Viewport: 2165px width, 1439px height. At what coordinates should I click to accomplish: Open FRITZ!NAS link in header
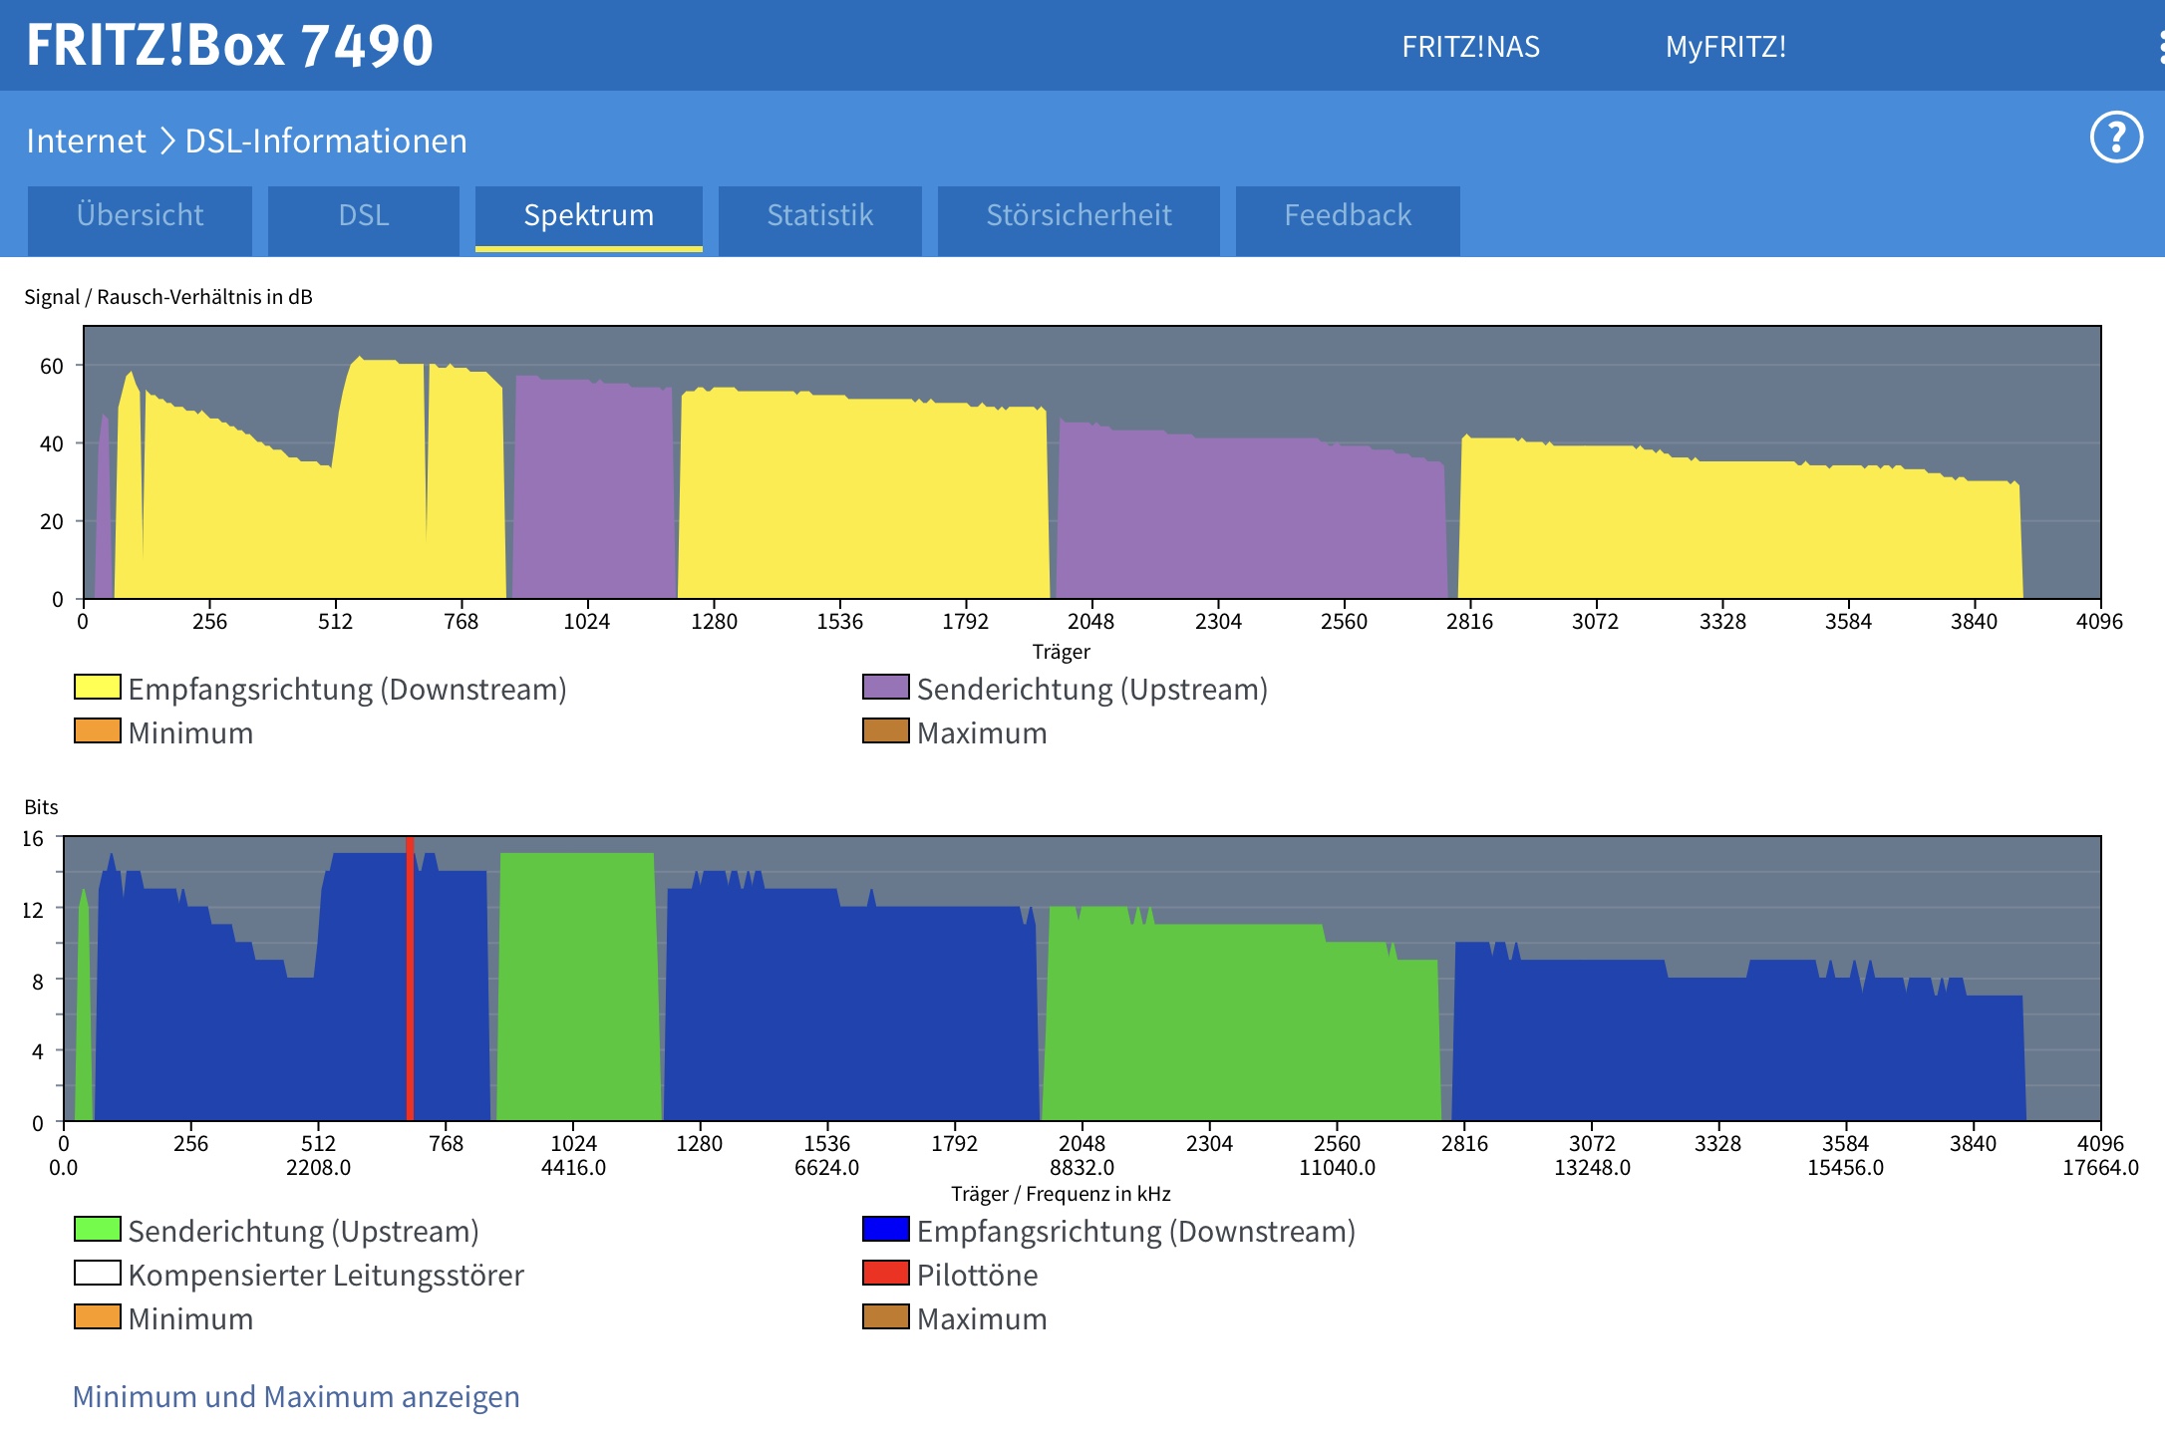[1470, 47]
